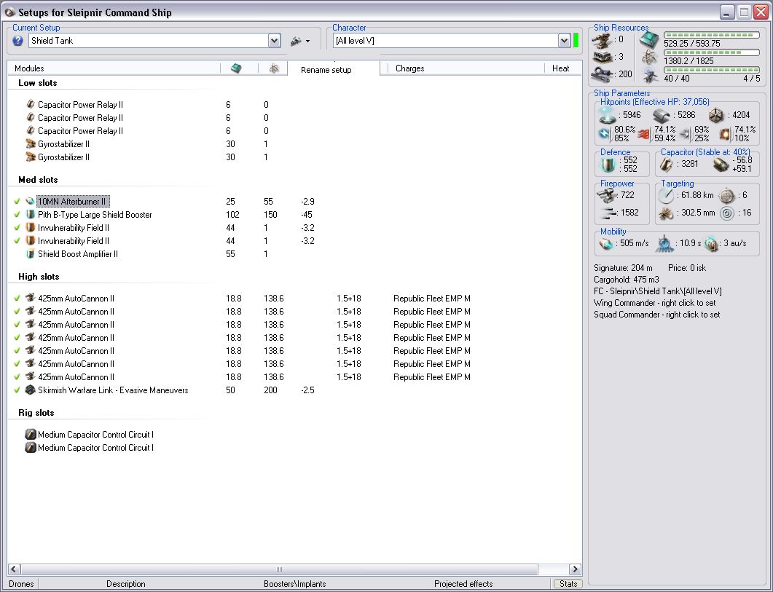The height and width of the screenshot is (592, 773).
Task: Click the Pith B-Type Large Shield Booster icon
Action: (30, 215)
